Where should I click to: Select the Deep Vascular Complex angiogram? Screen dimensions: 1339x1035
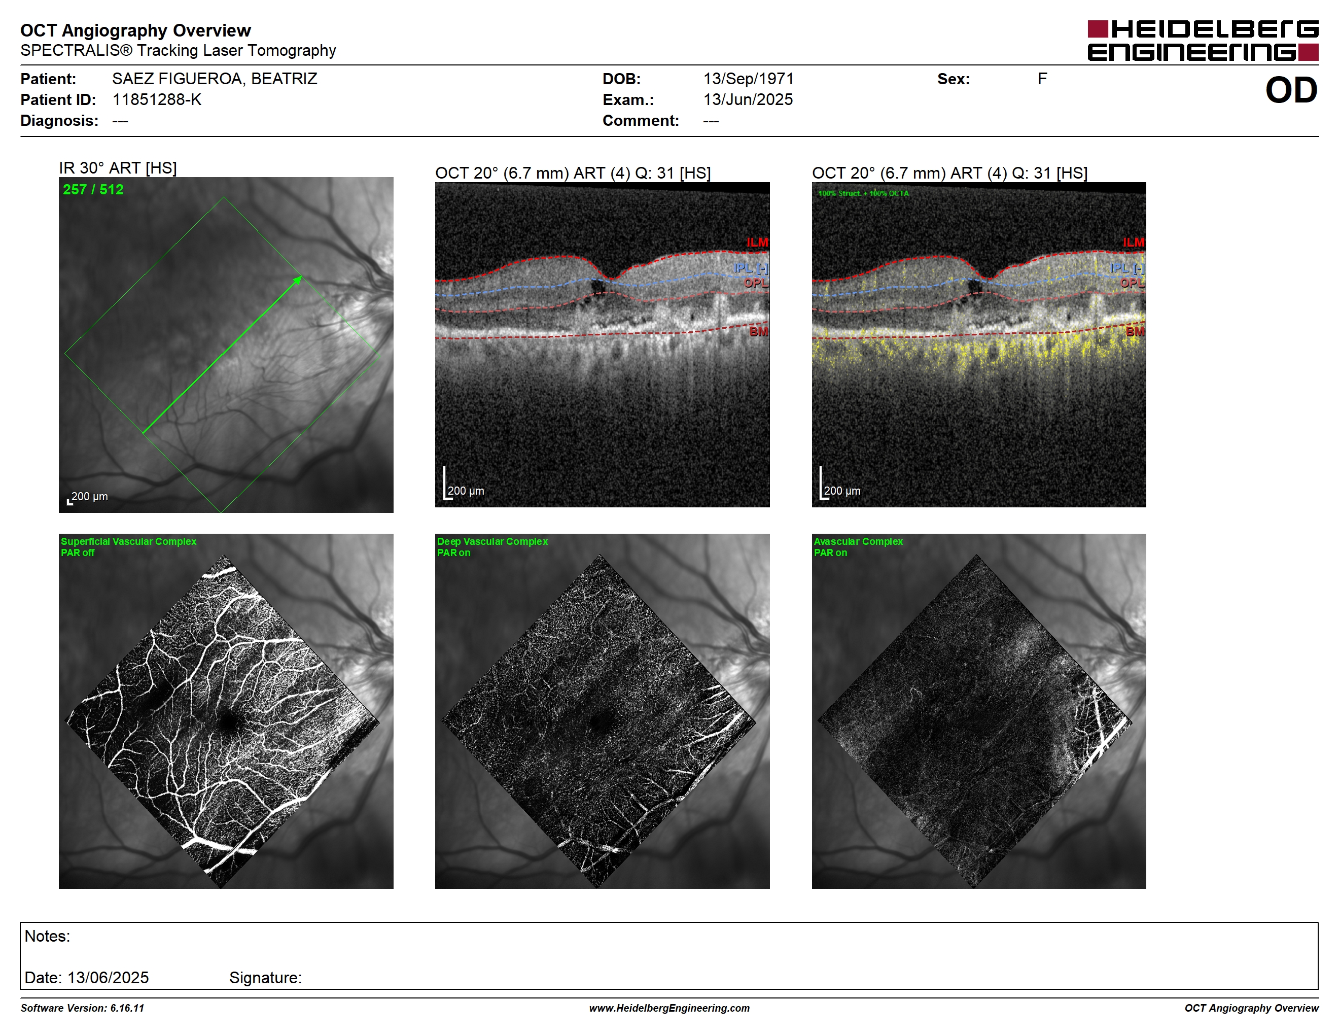click(602, 711)
